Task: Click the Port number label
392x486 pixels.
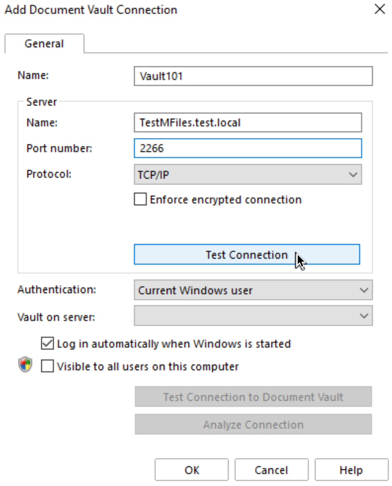Action: [59, 148]
